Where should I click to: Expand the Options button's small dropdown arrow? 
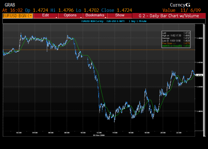(81, 18)
